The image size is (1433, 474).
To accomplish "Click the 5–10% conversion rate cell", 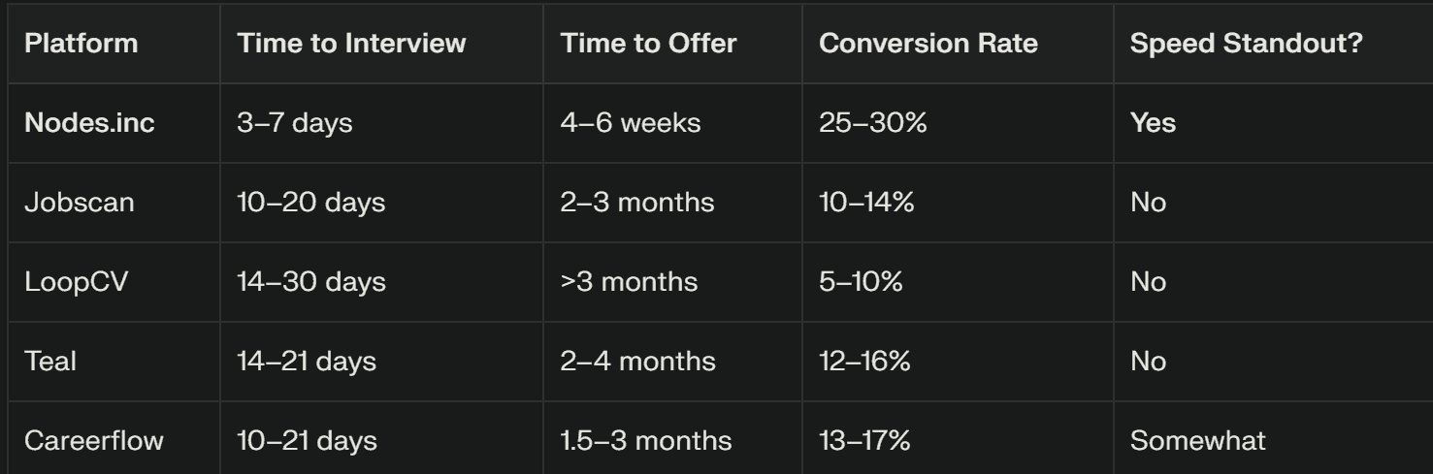I will [862, 282].
